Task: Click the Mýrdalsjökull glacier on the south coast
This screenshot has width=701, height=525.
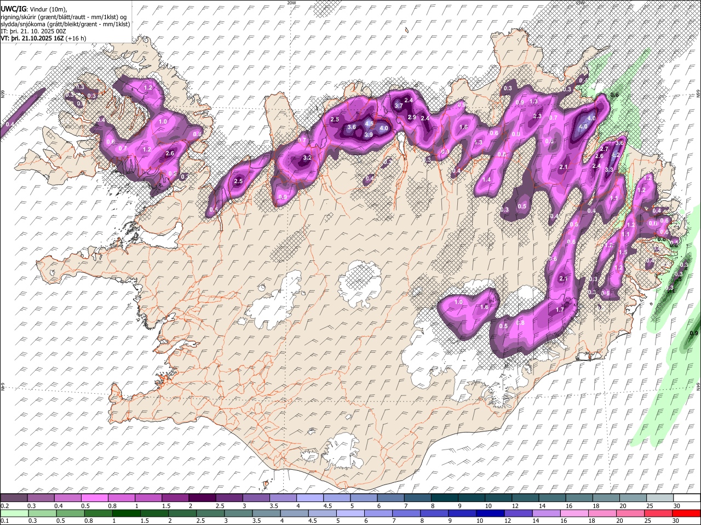Action: coord(343,451)
